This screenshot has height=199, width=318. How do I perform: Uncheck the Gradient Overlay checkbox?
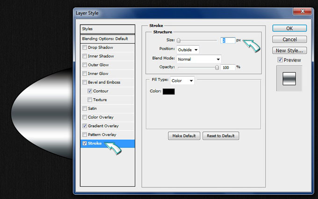84,126
